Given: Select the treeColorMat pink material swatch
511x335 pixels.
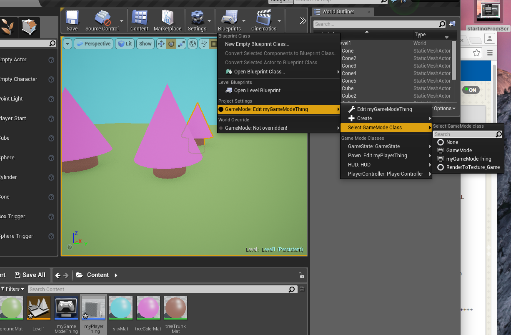Looking at the screenshot, I should pos(148,308).
